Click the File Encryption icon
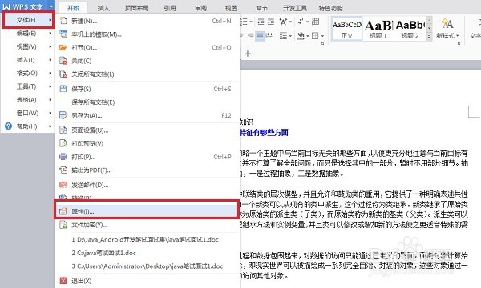 [63, 225]
